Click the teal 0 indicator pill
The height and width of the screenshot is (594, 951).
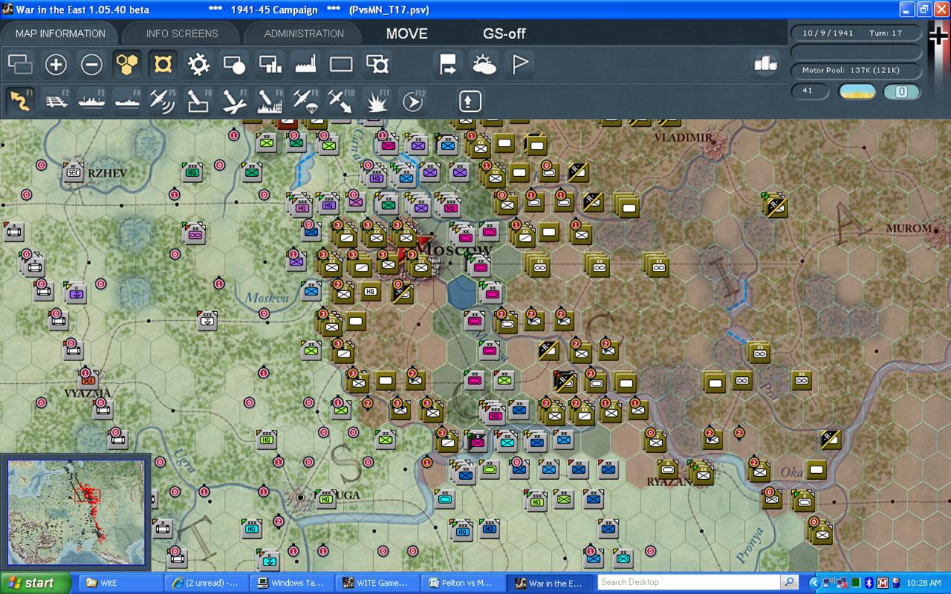click(902, 92)
